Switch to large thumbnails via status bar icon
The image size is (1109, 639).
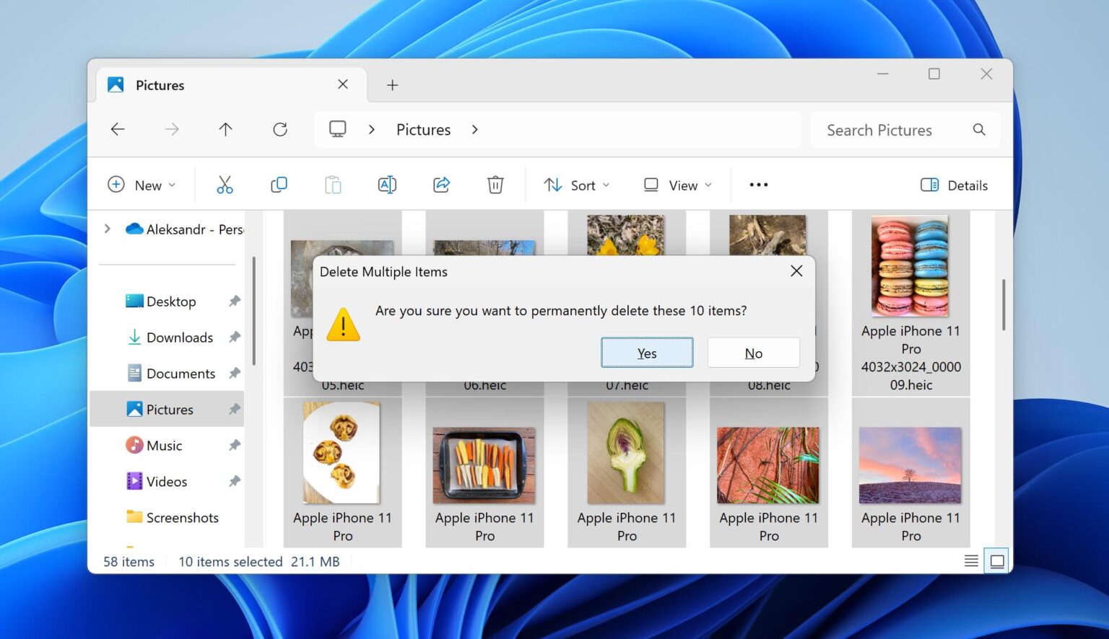point(997,560)
